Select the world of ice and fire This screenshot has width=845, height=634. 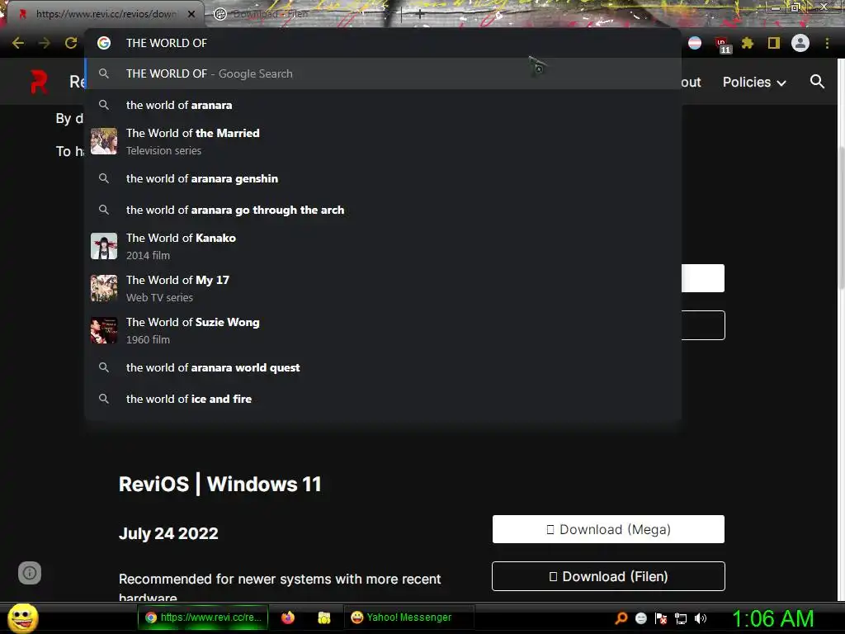coord(383,399)
